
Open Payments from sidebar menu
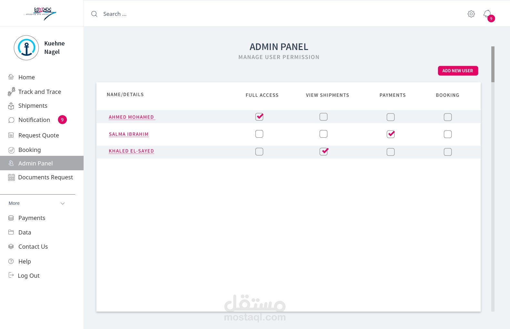click(x=32, y=218)
